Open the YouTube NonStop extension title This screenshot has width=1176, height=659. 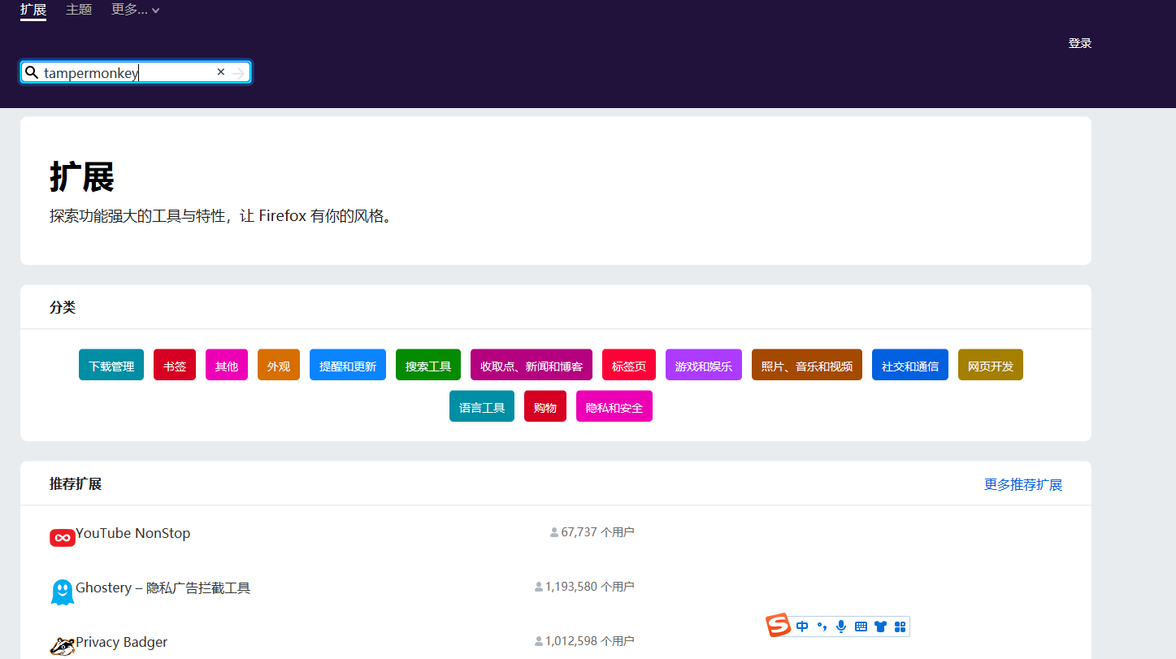[133, 534]
